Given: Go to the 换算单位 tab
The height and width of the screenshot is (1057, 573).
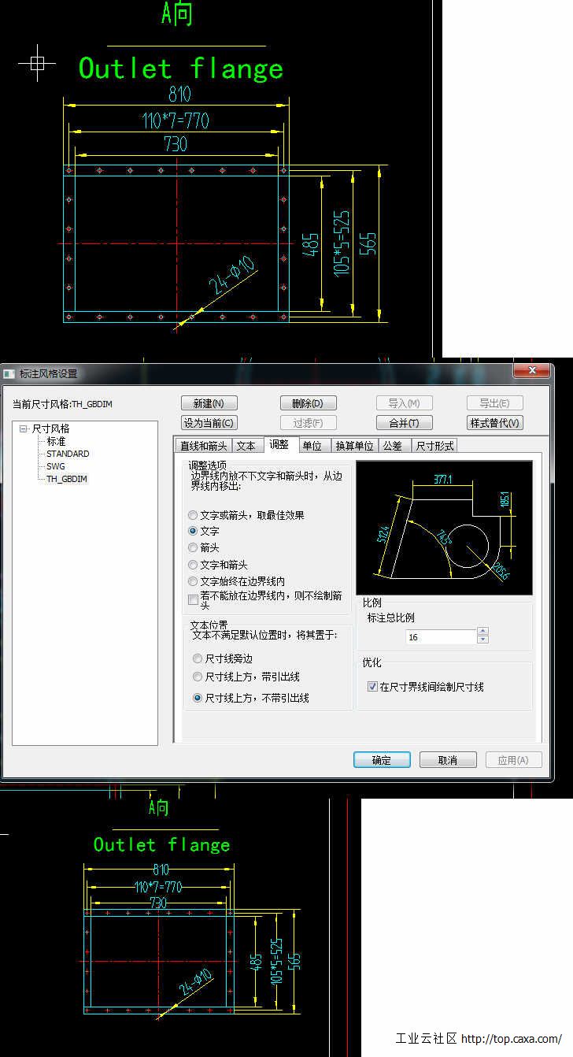Looking at the screenshot, I should pos(354,446).
